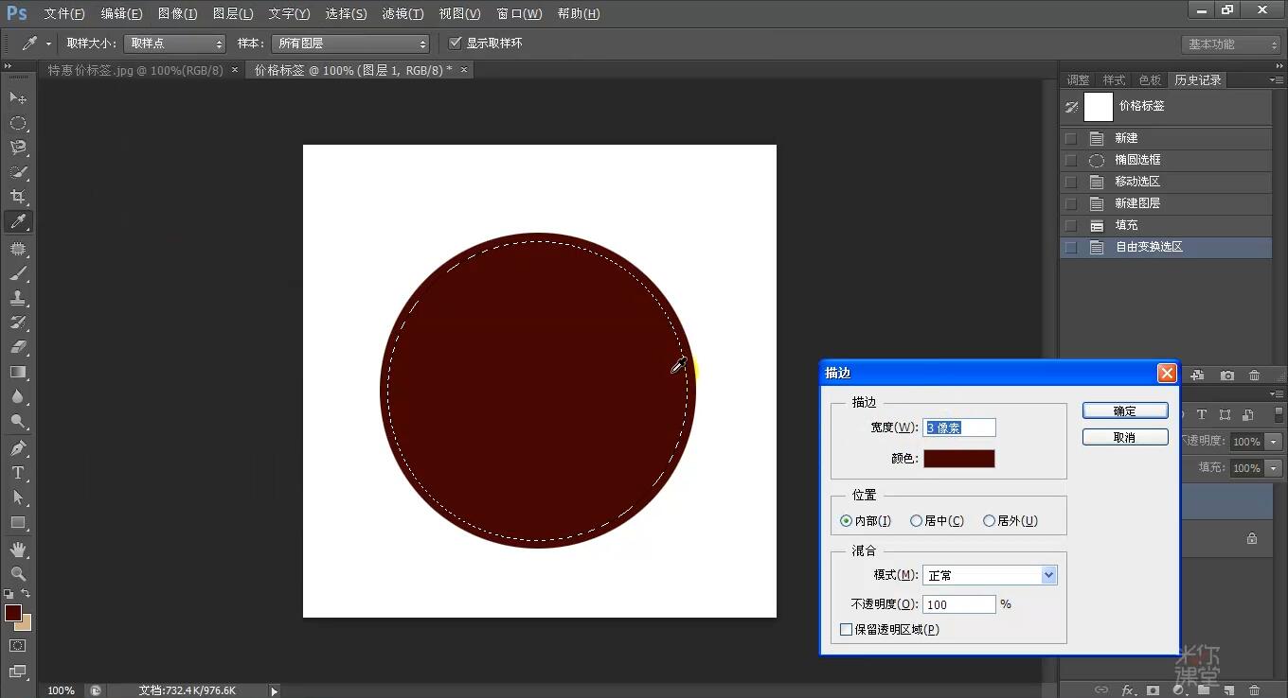Select the Zoom tool
This screenshot has width=1288, height=698.
17,572
